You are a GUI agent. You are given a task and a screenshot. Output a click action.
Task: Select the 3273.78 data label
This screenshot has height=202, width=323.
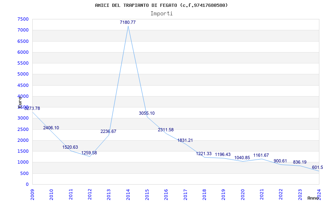[32, 108]
